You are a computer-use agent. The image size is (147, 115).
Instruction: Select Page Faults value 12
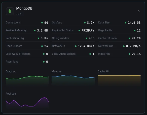(x=139, y=31)
